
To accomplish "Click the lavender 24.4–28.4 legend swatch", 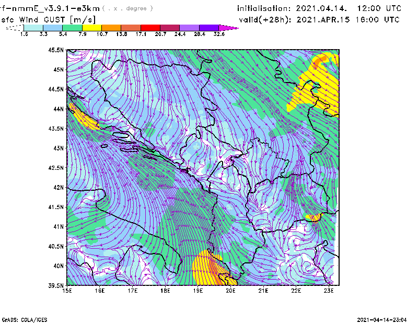I will 190,28.
